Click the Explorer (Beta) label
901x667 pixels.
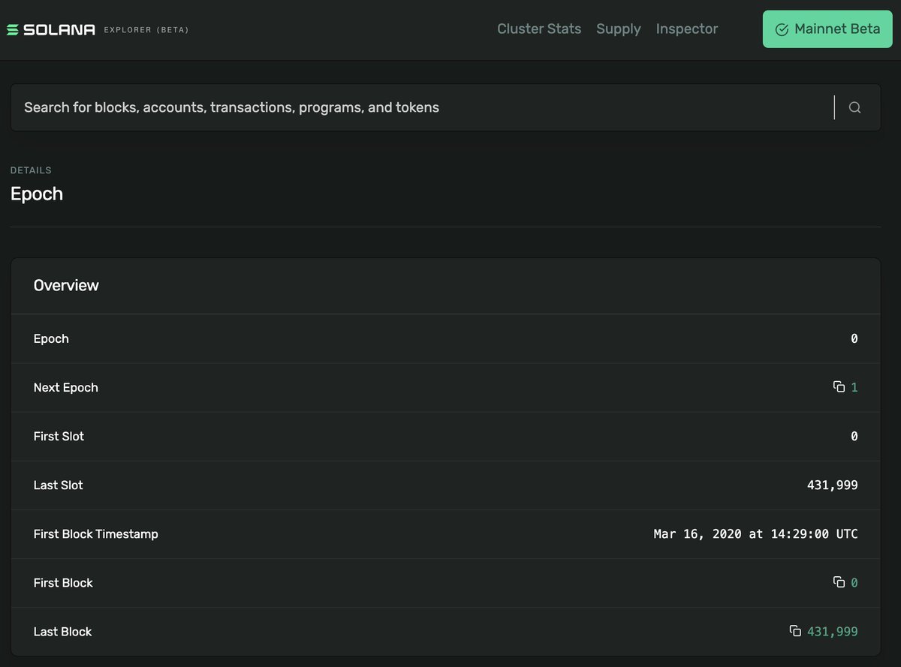146,30
